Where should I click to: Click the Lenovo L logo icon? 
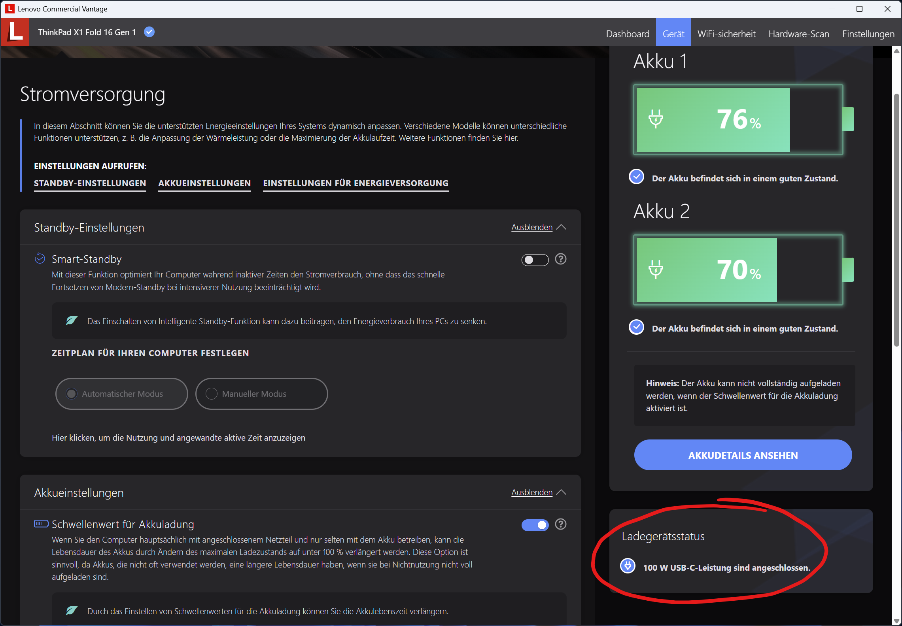[x=15, y=32]
